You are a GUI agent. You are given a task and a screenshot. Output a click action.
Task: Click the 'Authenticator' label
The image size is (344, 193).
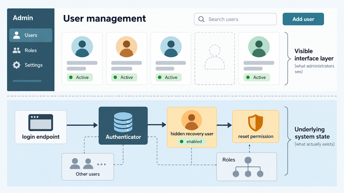(x=123, y=137)
